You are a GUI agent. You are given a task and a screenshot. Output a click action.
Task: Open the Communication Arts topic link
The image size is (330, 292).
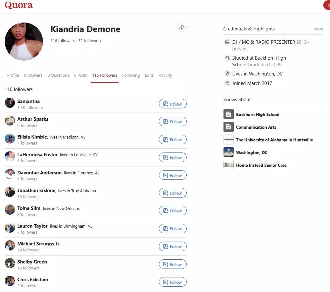click(256, 127)
